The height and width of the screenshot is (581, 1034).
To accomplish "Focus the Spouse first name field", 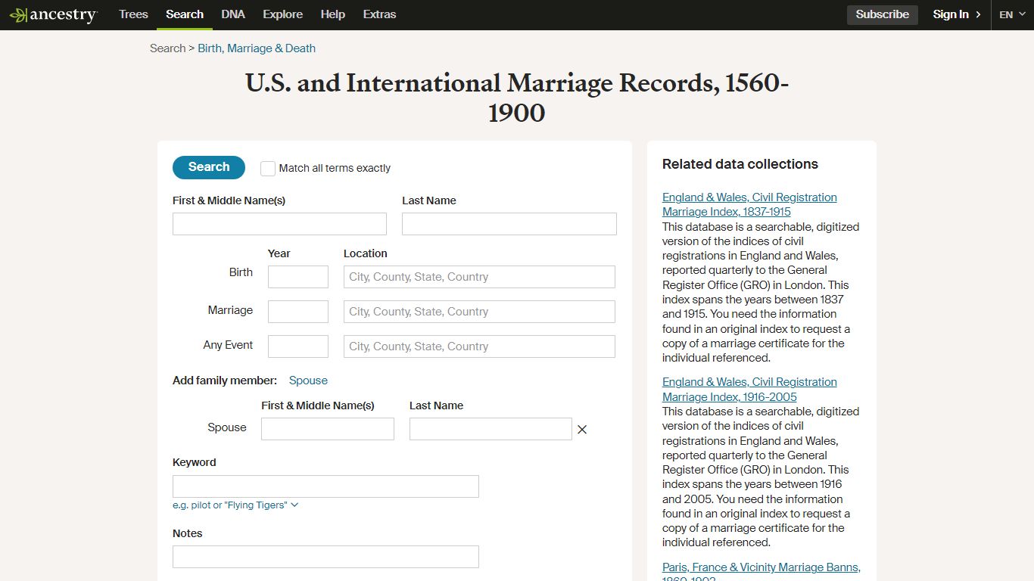I will [328, 429].
